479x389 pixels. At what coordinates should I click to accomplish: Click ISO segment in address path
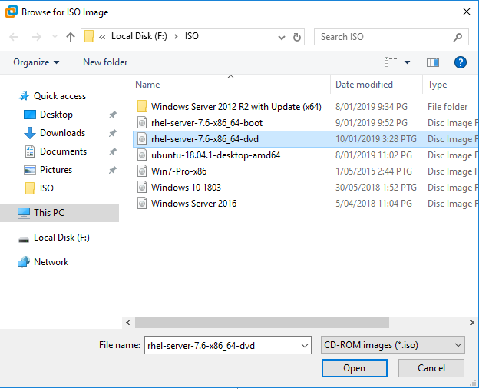tap(192, 36)
